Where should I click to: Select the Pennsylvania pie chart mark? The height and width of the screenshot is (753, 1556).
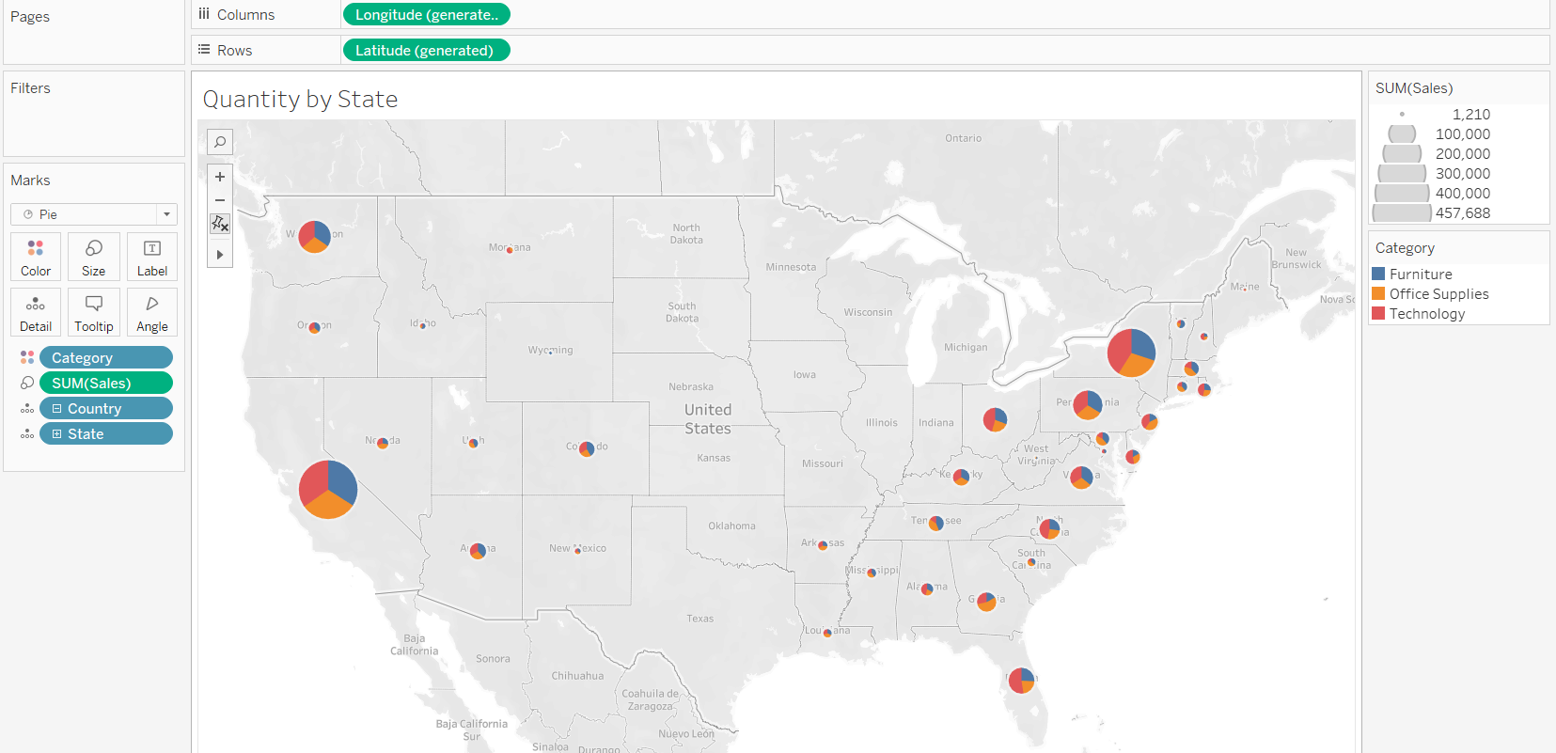point(1088,405)
